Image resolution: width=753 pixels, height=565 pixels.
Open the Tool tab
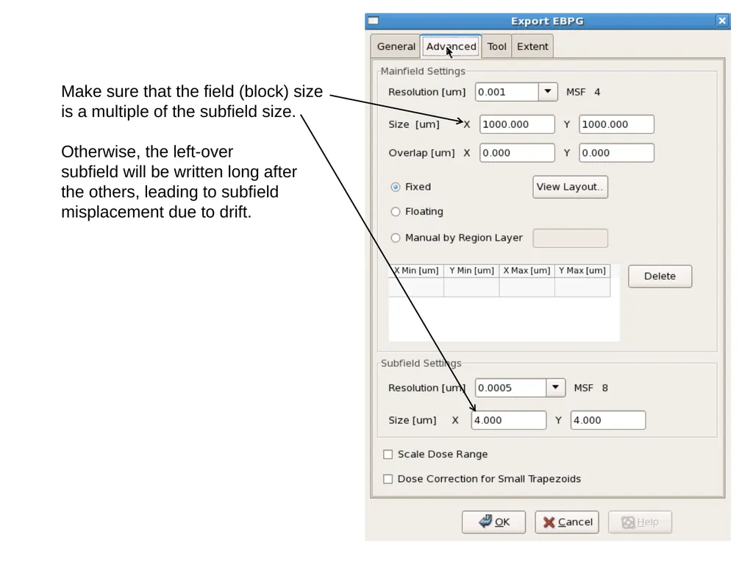(496, 46)
